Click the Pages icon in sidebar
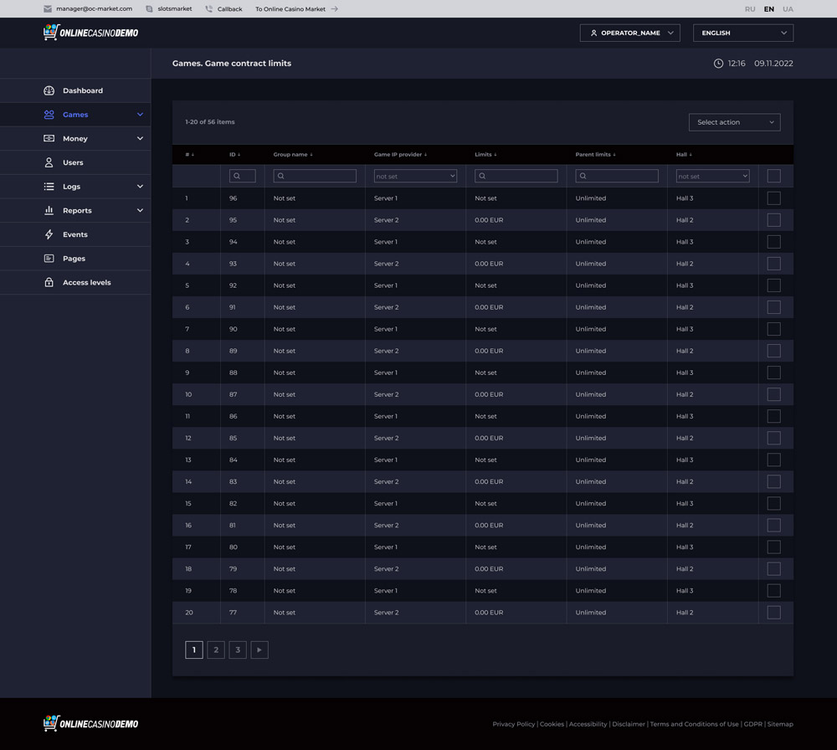Viewport: 837px width, 750px height. 49,259
